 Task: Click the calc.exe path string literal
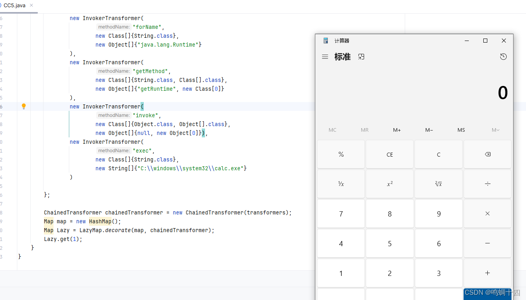(191, 168)
